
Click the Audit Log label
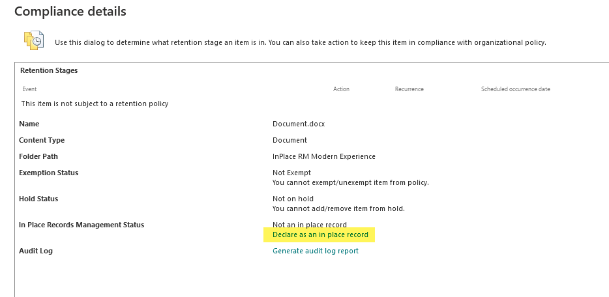tap(36, 251)
